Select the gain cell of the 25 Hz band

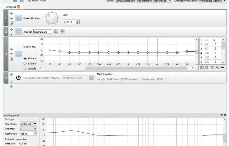217,40
